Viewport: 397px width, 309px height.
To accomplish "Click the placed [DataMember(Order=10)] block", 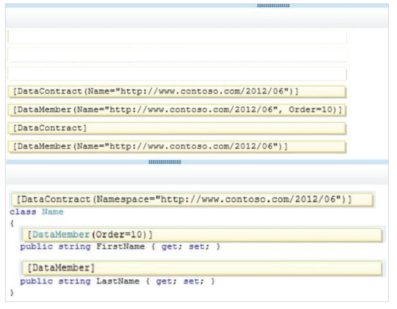I will tap(202, 235).
